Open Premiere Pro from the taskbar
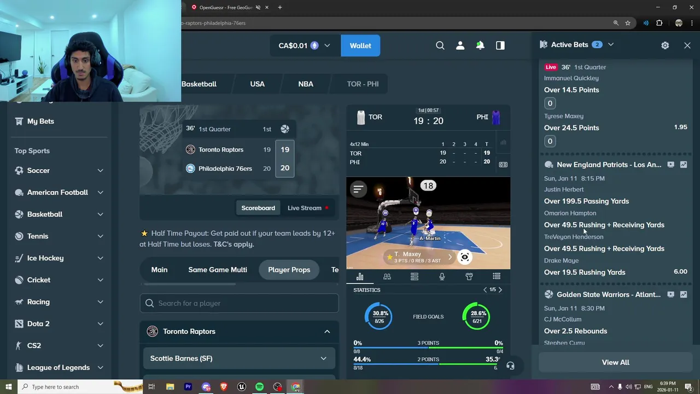The image size is (700, 394). (188, 387)
